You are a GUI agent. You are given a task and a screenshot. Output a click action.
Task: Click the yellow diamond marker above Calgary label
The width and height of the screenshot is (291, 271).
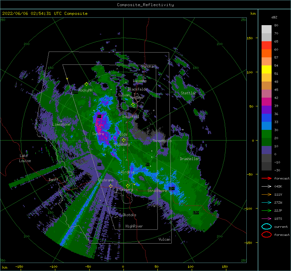point(128,186)
